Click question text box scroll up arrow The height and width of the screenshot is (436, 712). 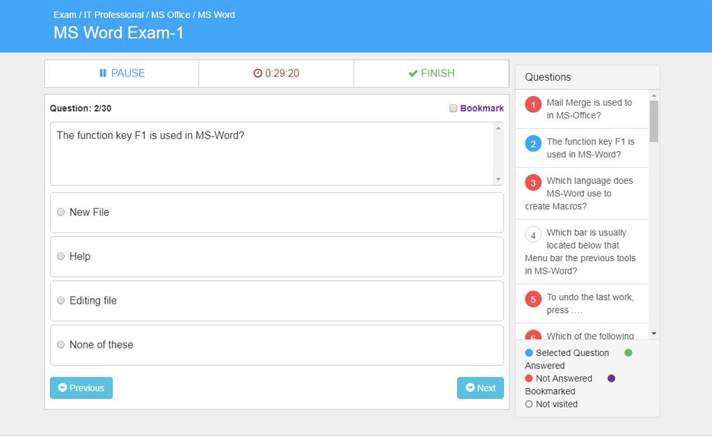click(498, 128)
